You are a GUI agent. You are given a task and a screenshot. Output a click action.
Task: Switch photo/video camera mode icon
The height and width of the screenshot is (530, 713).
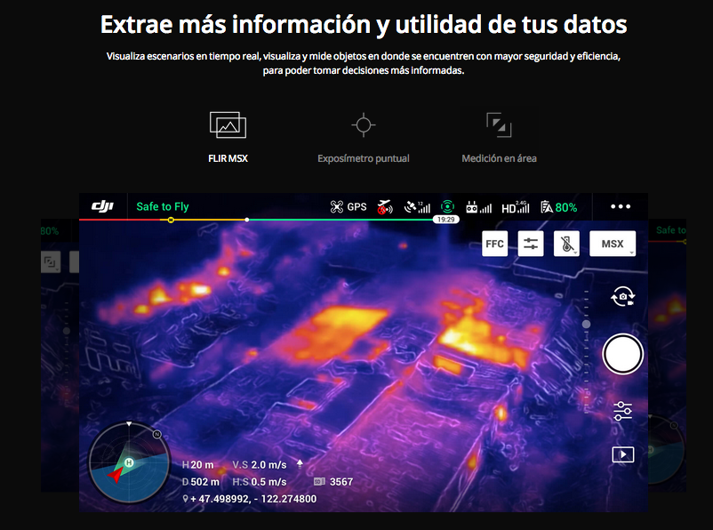(x=622, y=297)
